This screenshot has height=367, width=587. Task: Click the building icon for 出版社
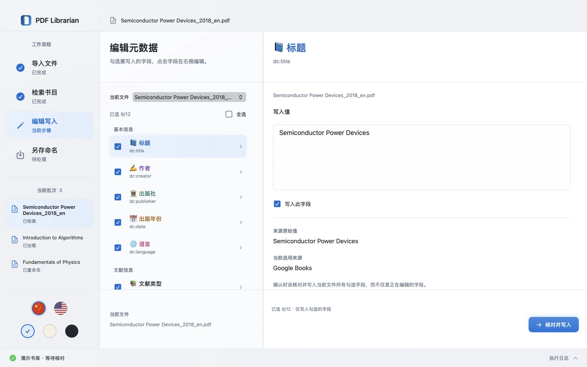pos(133,193)
